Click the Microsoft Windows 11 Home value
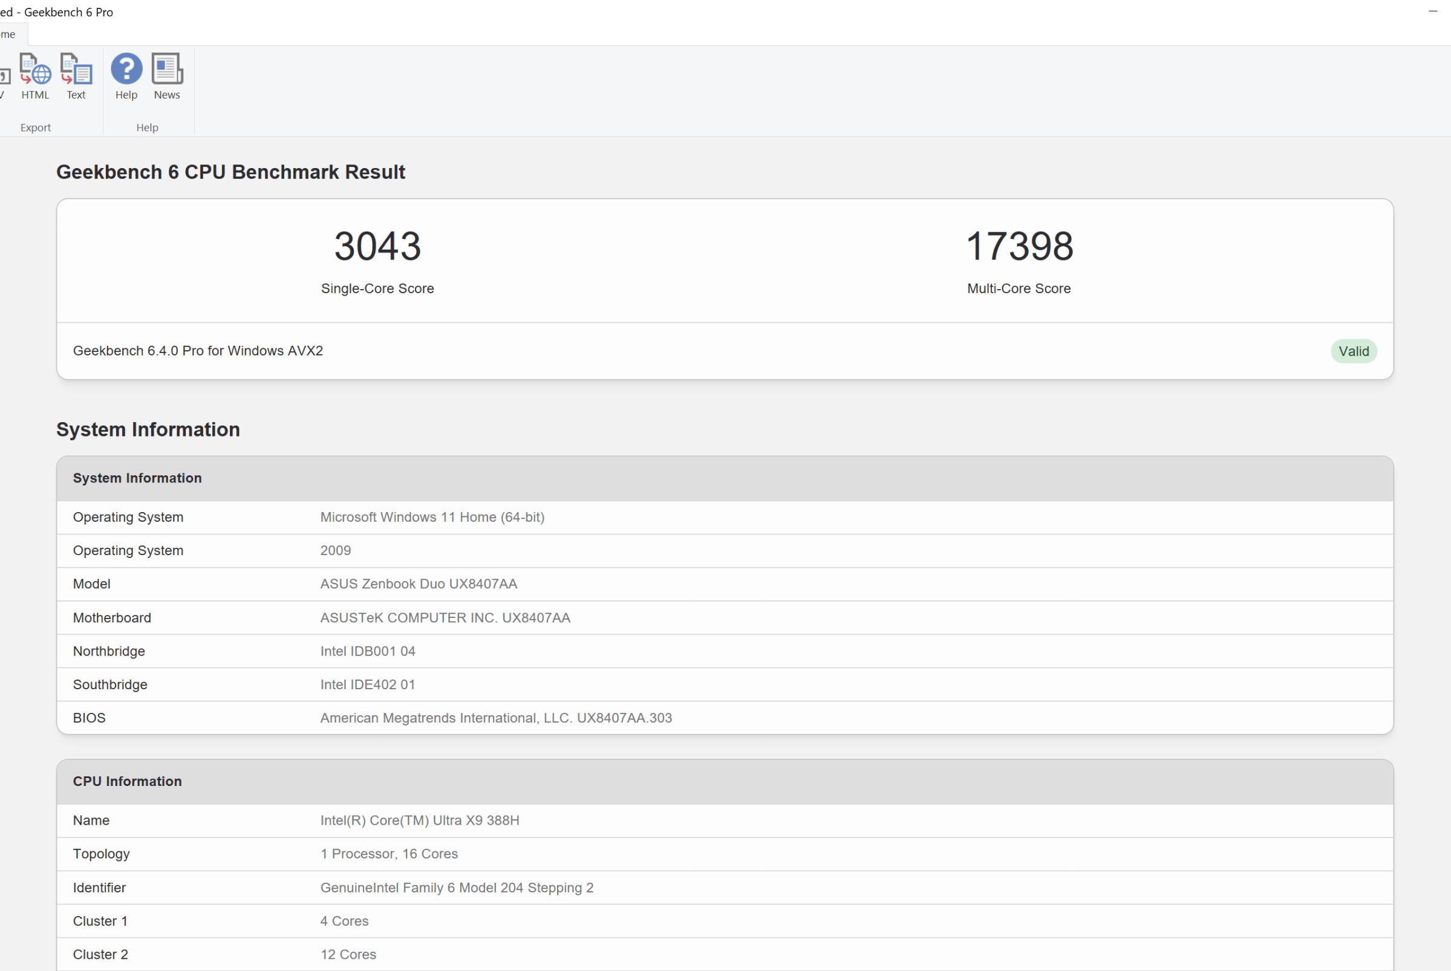Image resolution: width=1451 pixels, height=971 pixels. pos(432,517)
